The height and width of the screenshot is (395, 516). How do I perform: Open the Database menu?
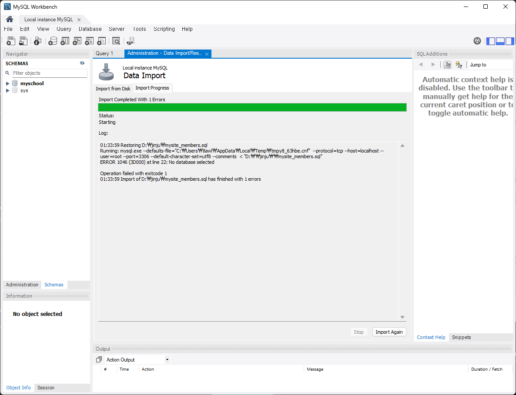(90, 29)
